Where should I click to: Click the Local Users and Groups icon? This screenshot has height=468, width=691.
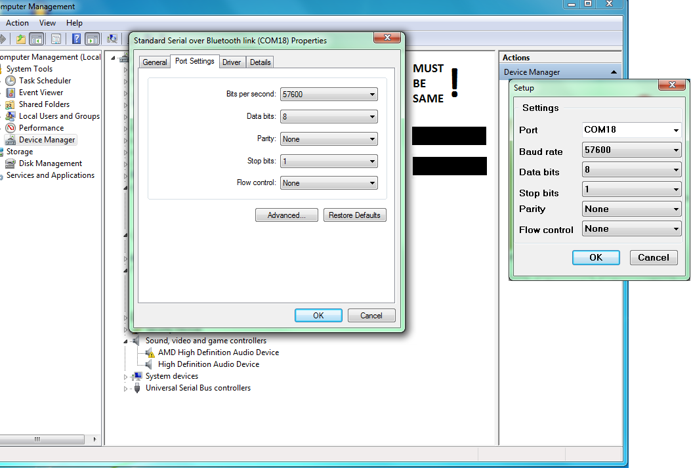pyautogui.click(x=10, y=116)
